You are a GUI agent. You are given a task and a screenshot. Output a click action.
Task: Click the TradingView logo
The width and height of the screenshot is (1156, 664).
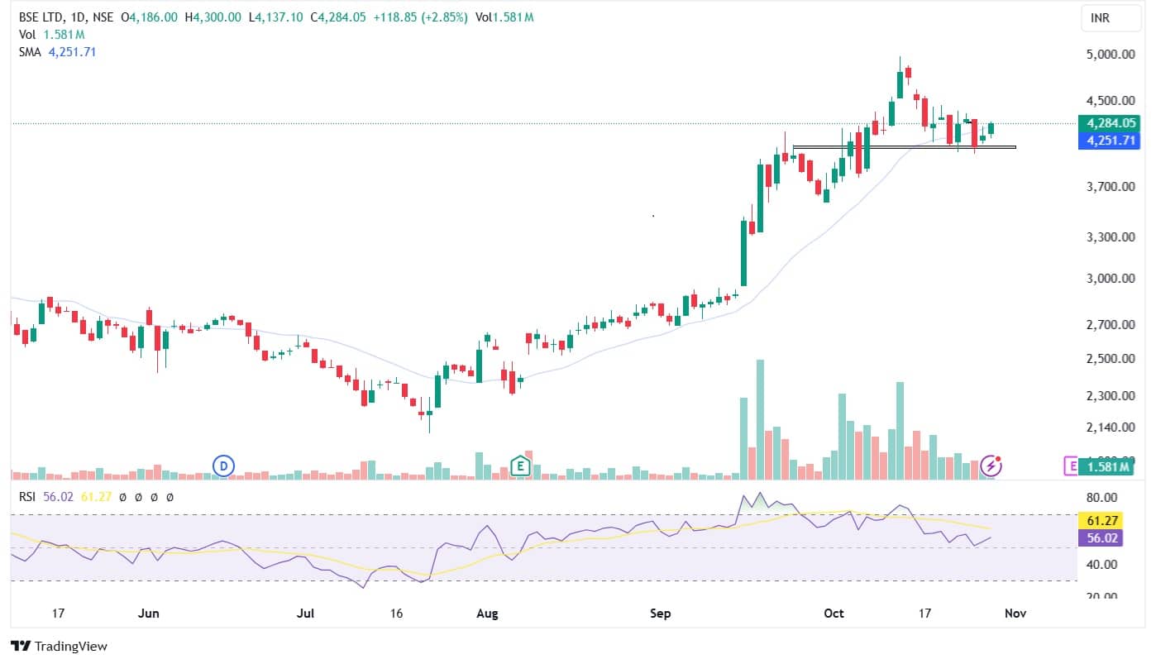click(x=59, y=647)
